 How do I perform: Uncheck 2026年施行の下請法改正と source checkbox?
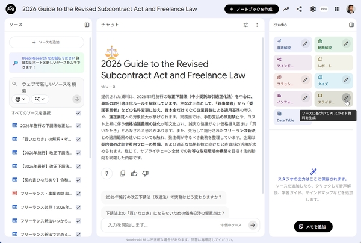[x=78, y=126]
